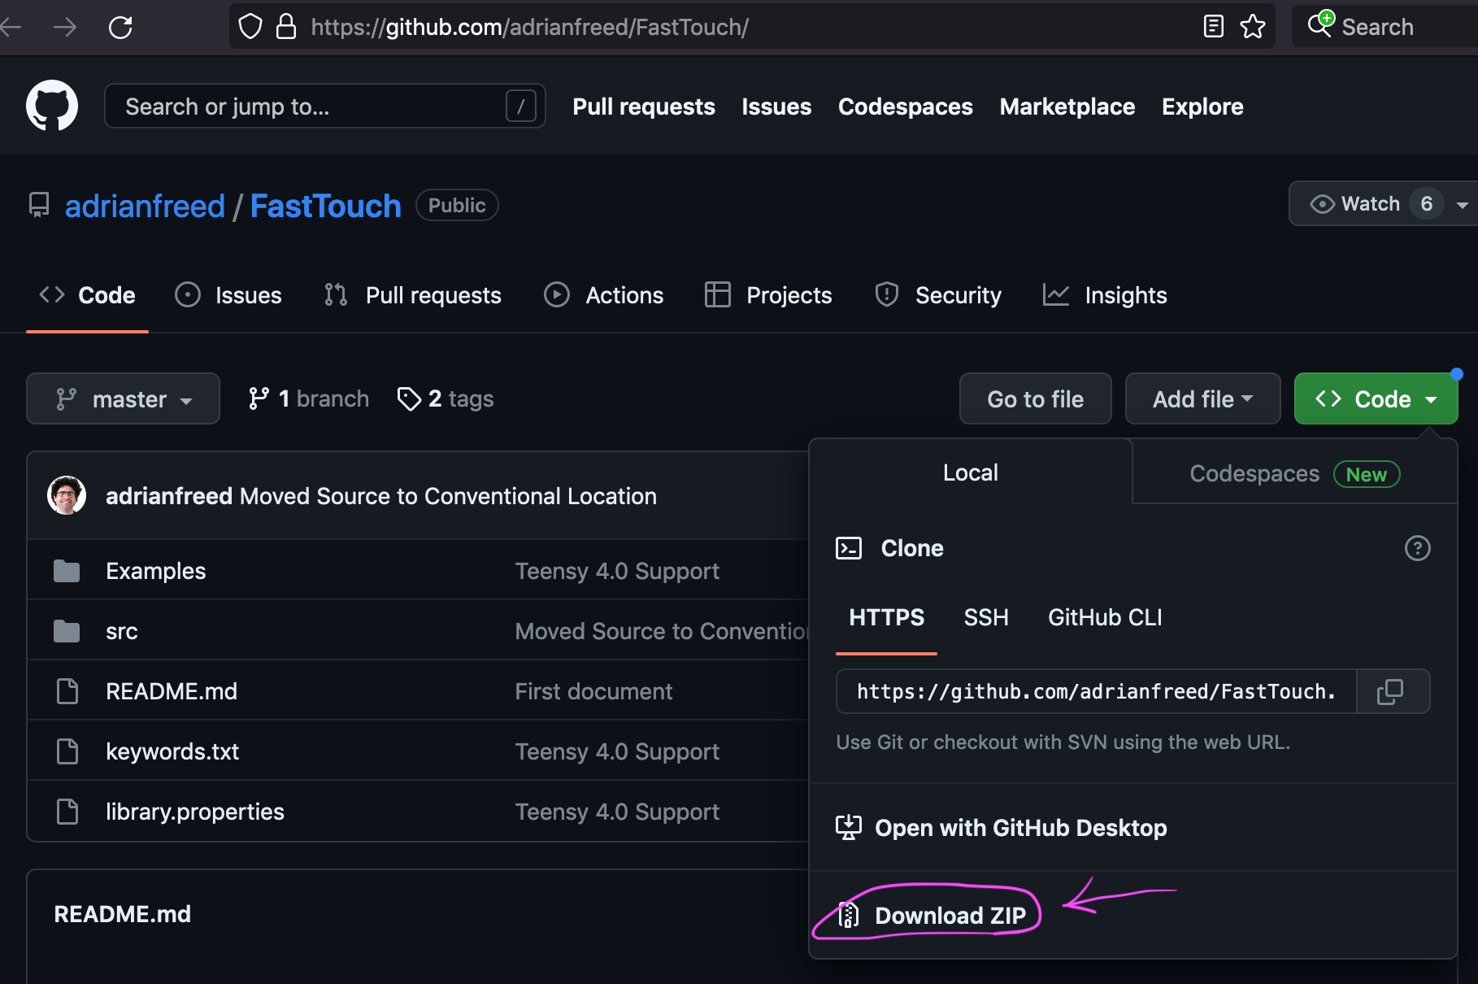Switch to the repo Pull requests tab

tap(412, 295)
